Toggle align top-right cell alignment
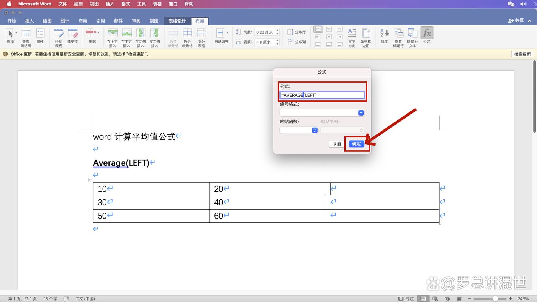Screen dimensions: 537x302 [x=339, y=29]
